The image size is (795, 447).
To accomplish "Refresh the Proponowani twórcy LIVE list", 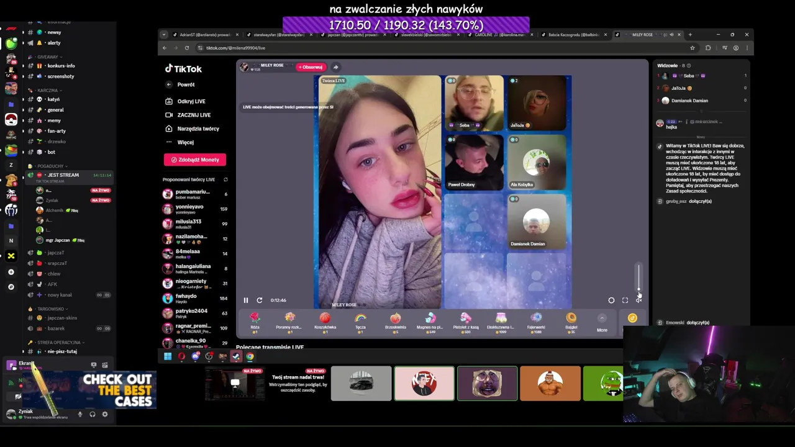I will (x=225, y=179).
